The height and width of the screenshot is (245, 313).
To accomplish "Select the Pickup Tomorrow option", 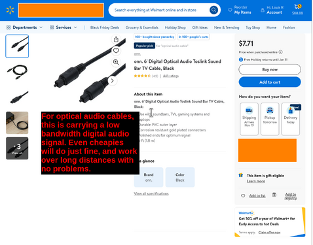I will tap(270, 119).
